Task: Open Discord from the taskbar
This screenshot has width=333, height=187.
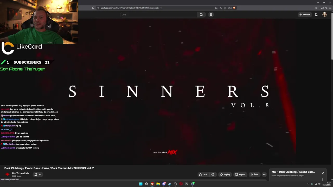Action: [164, 184]
